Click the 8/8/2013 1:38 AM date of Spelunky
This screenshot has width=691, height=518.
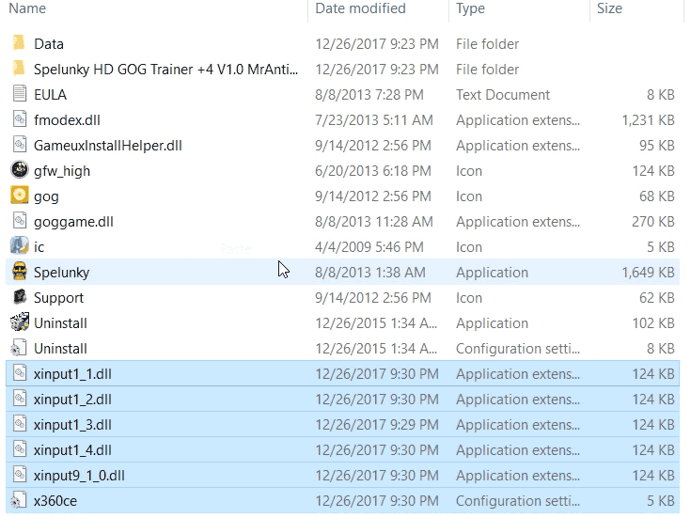pyautogui.click(x=370, y=273)
